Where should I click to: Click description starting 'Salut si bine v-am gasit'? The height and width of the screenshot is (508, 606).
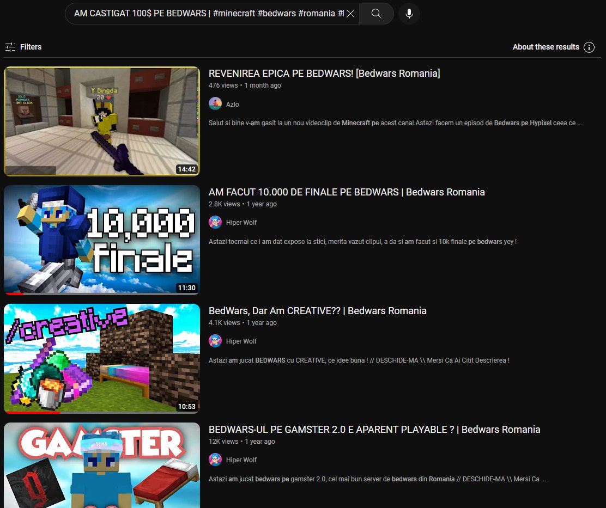click(x=395, y=123)
